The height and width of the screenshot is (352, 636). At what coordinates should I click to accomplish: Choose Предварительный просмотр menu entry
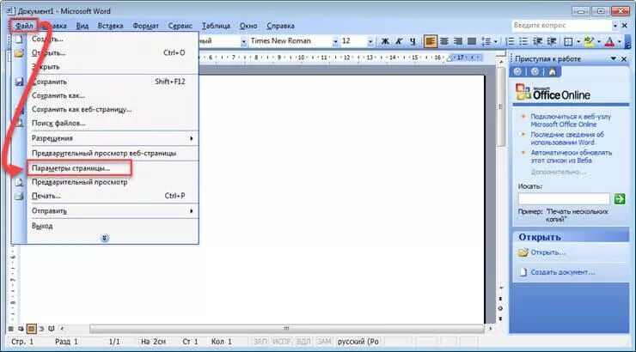(113, 182)
